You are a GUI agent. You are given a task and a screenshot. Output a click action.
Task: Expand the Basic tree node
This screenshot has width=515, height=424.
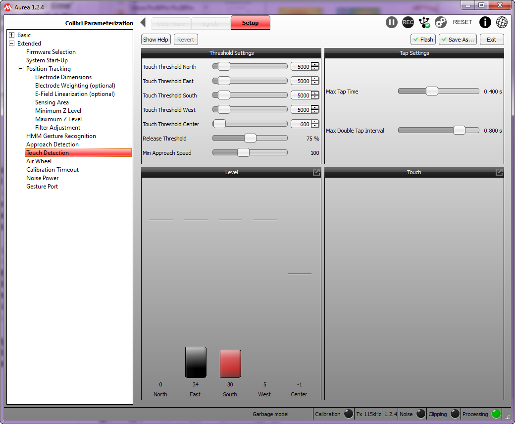point(12,35)
